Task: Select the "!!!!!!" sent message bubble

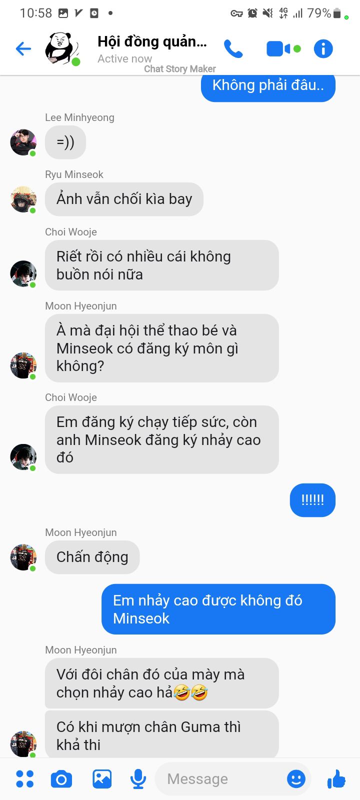Action: pos(312,500)
